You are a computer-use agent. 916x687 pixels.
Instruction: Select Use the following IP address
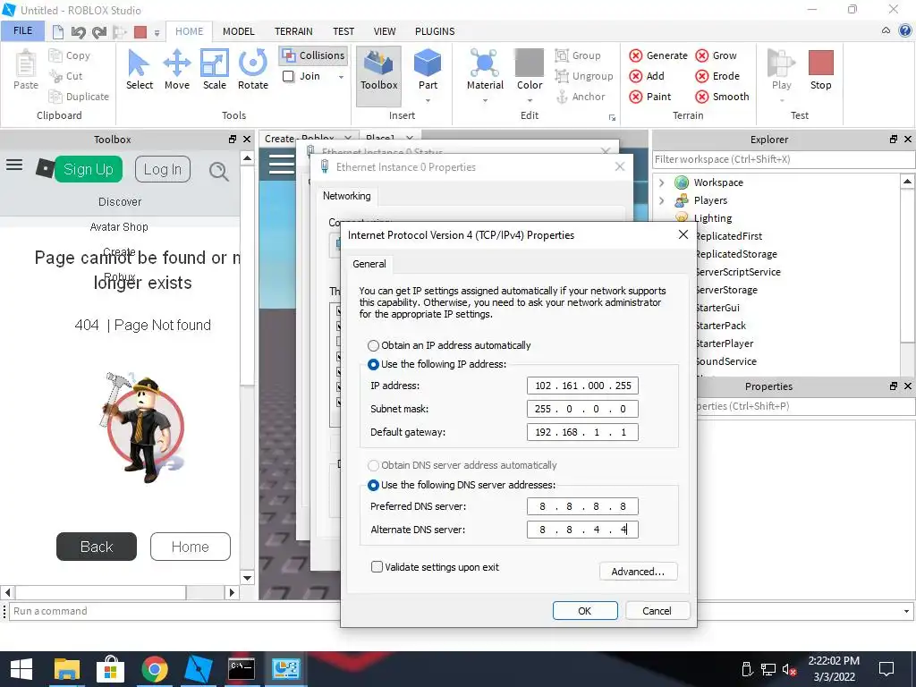pos(373,364)
